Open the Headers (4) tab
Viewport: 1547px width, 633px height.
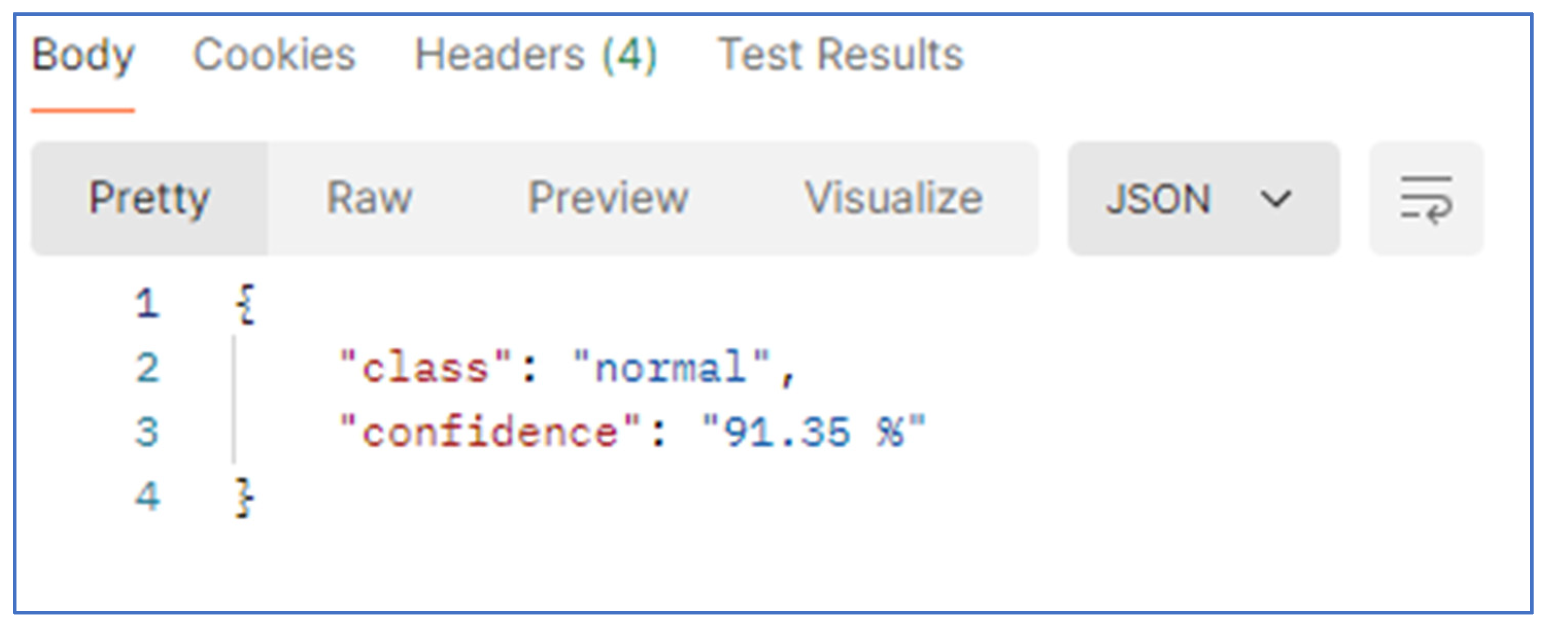(x=536, y=54)
